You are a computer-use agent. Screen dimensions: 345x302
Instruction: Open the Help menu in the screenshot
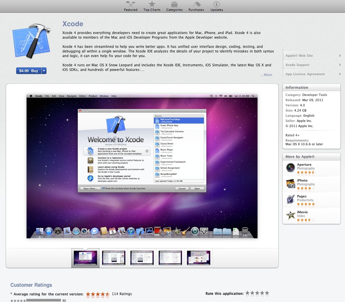pos(114,96)
